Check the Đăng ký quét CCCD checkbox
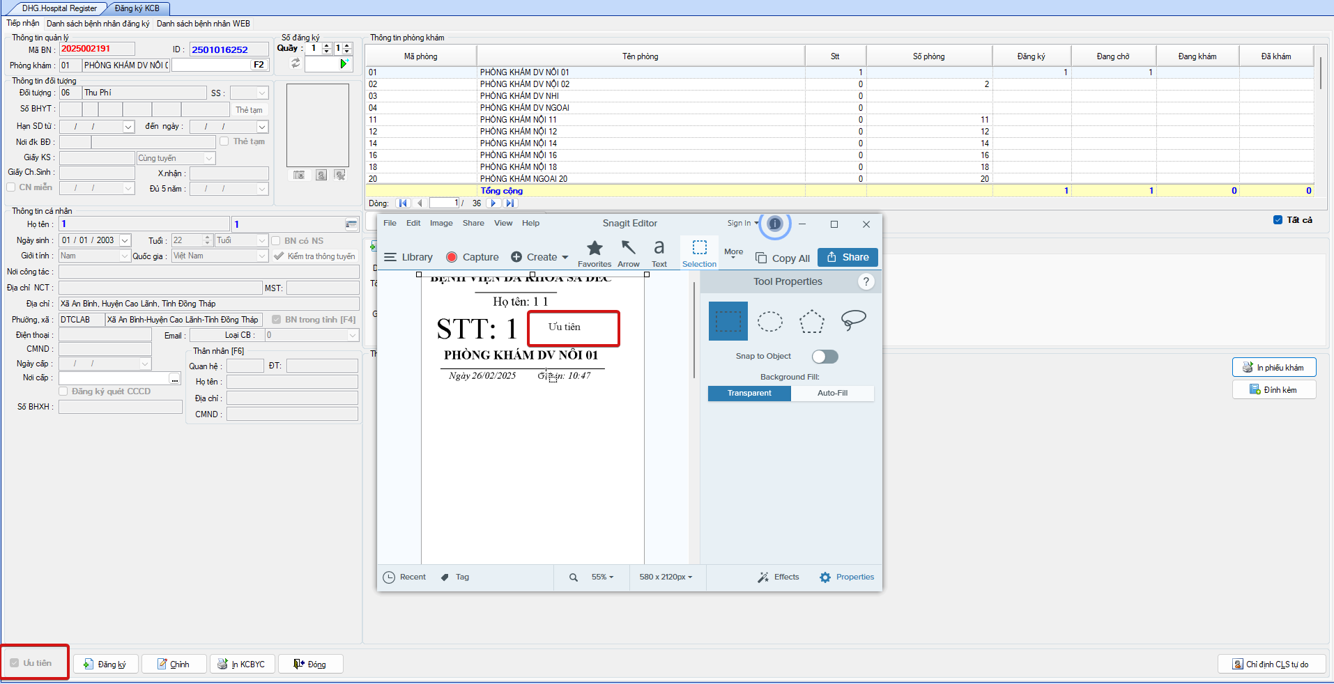Viewport: 1334px width, 684px height. point(63,391)
